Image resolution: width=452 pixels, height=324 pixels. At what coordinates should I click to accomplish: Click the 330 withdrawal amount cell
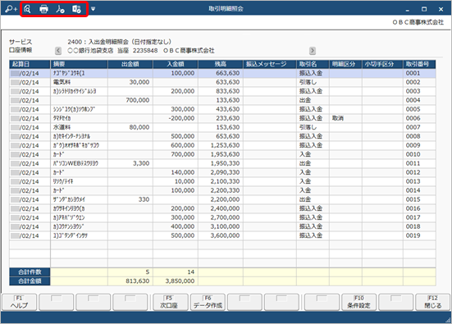click(130, 199)
